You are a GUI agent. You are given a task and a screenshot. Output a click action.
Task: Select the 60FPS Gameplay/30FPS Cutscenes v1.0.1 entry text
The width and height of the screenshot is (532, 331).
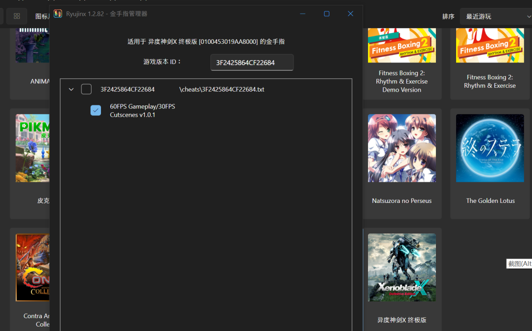(142, 110)
